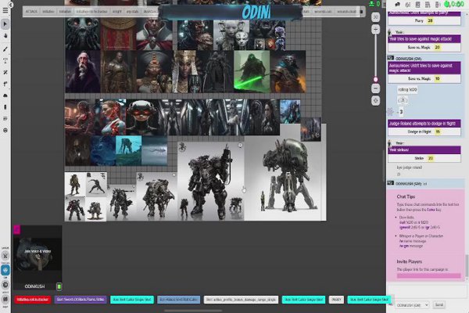
Task: Click the chat Send button
Action: 439,304
